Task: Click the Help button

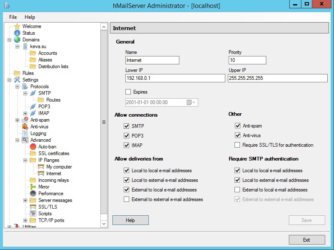Action: [130, 220]
